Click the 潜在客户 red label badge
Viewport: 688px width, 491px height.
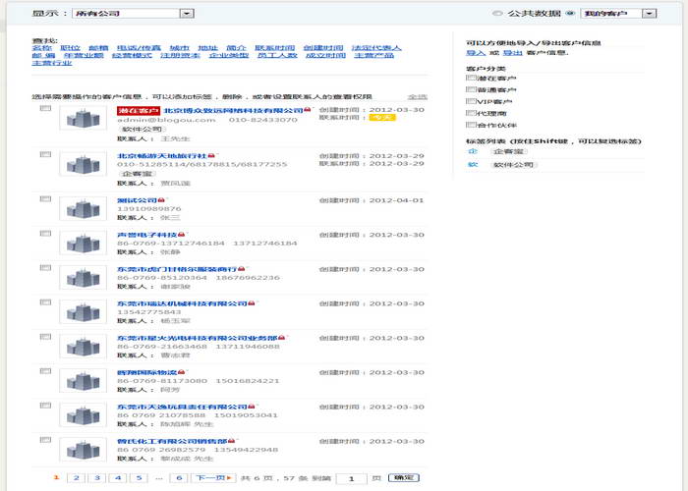139,110
